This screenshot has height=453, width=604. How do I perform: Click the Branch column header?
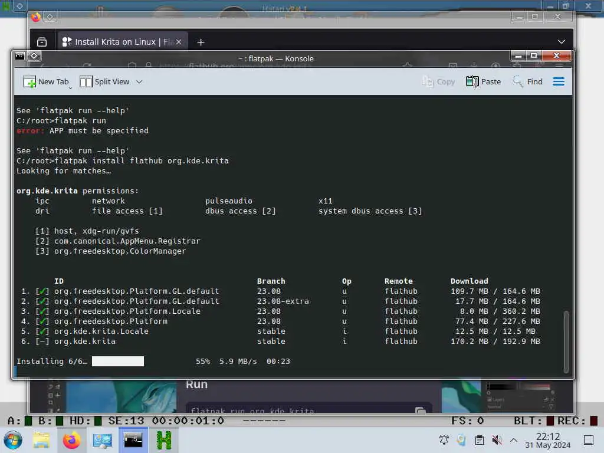tap(271, 281)
